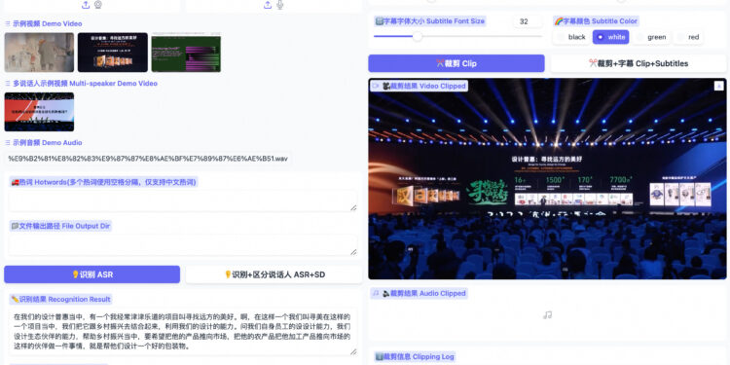Click the 识别+区分说话人 ASR+SD button
730x365 pixels.
[x=274, y=274]
